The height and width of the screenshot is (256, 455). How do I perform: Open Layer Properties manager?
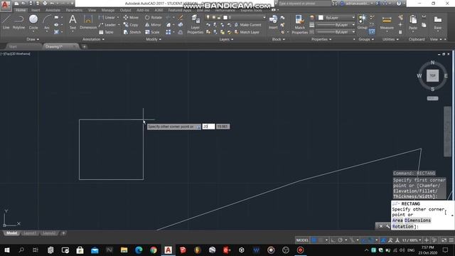[x=196, y=25]
